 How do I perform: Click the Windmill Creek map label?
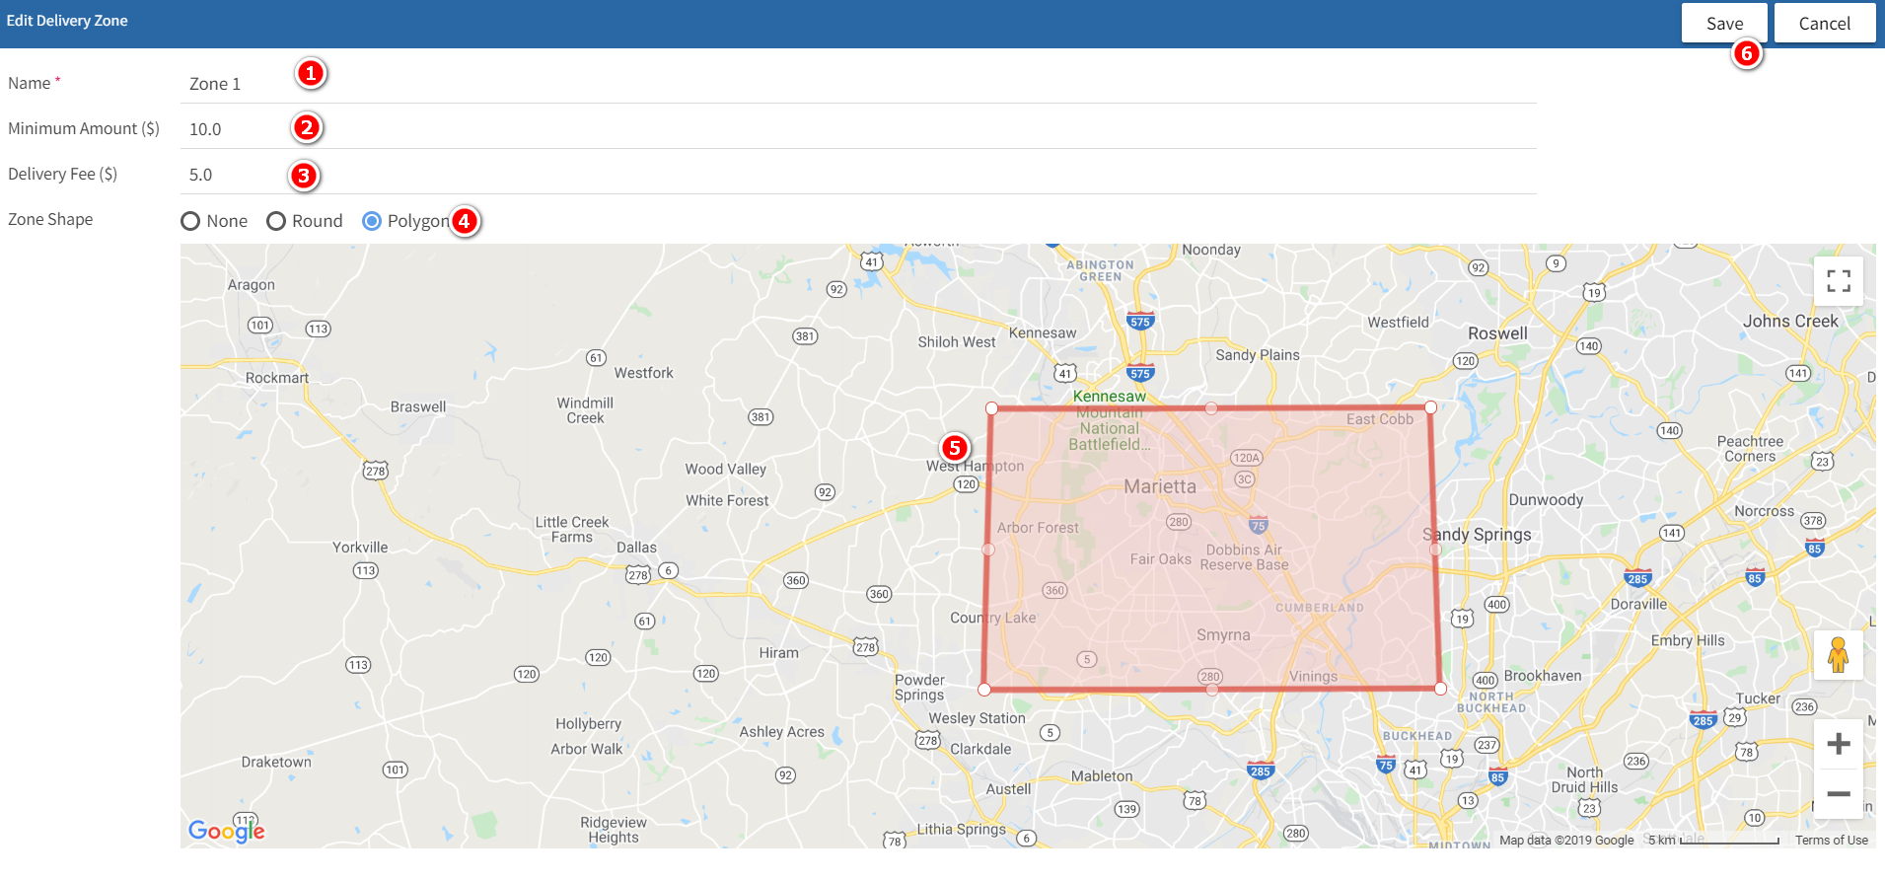585,410
